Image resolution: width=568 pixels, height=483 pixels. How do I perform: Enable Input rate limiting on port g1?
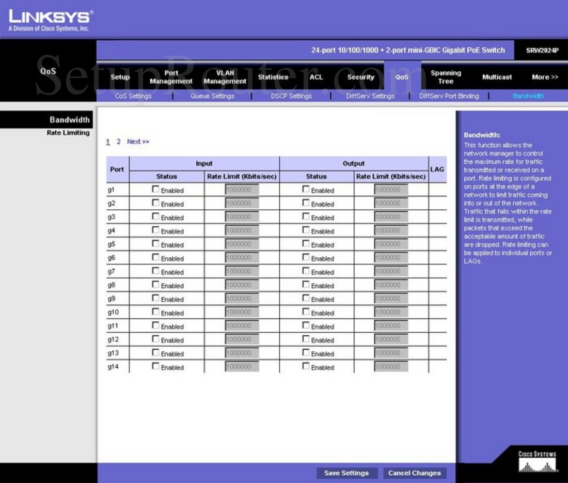pyautogui.click(x=155, y=189)
